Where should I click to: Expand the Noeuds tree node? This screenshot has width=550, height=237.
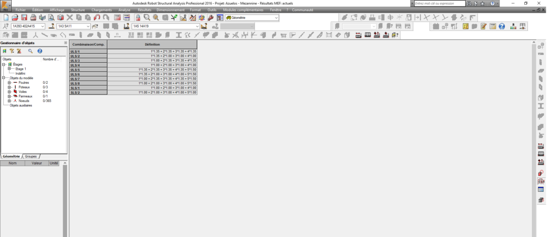click(x=9, y=101)
